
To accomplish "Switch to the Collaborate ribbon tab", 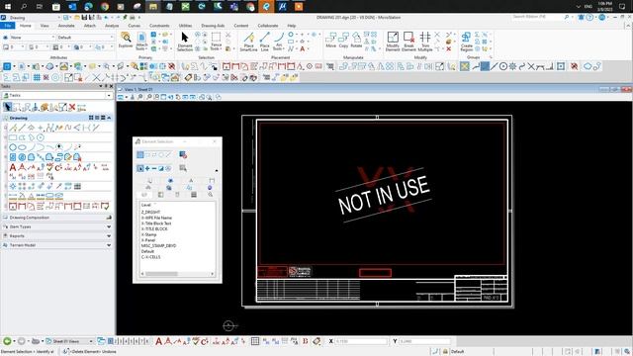I will click(268, 26).
